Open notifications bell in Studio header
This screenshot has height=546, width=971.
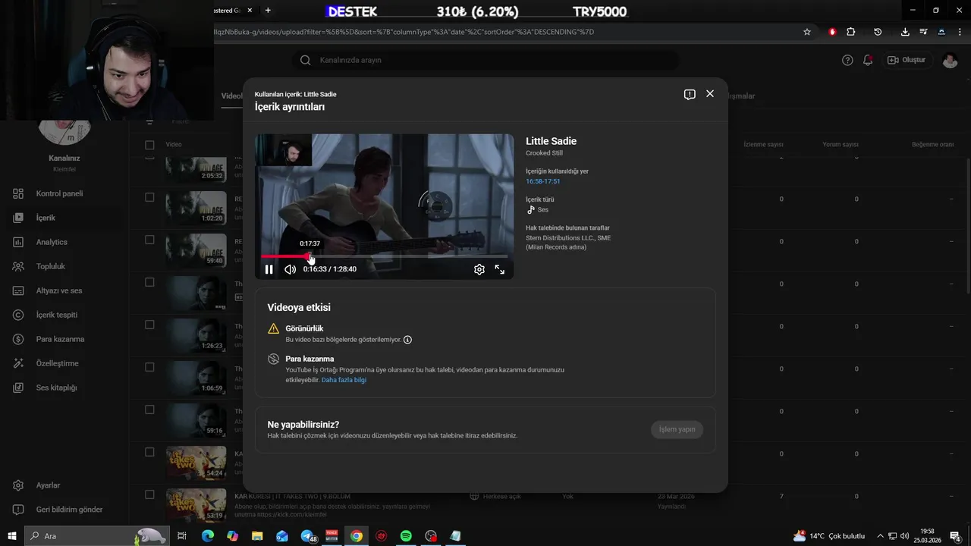pos(868,60)
